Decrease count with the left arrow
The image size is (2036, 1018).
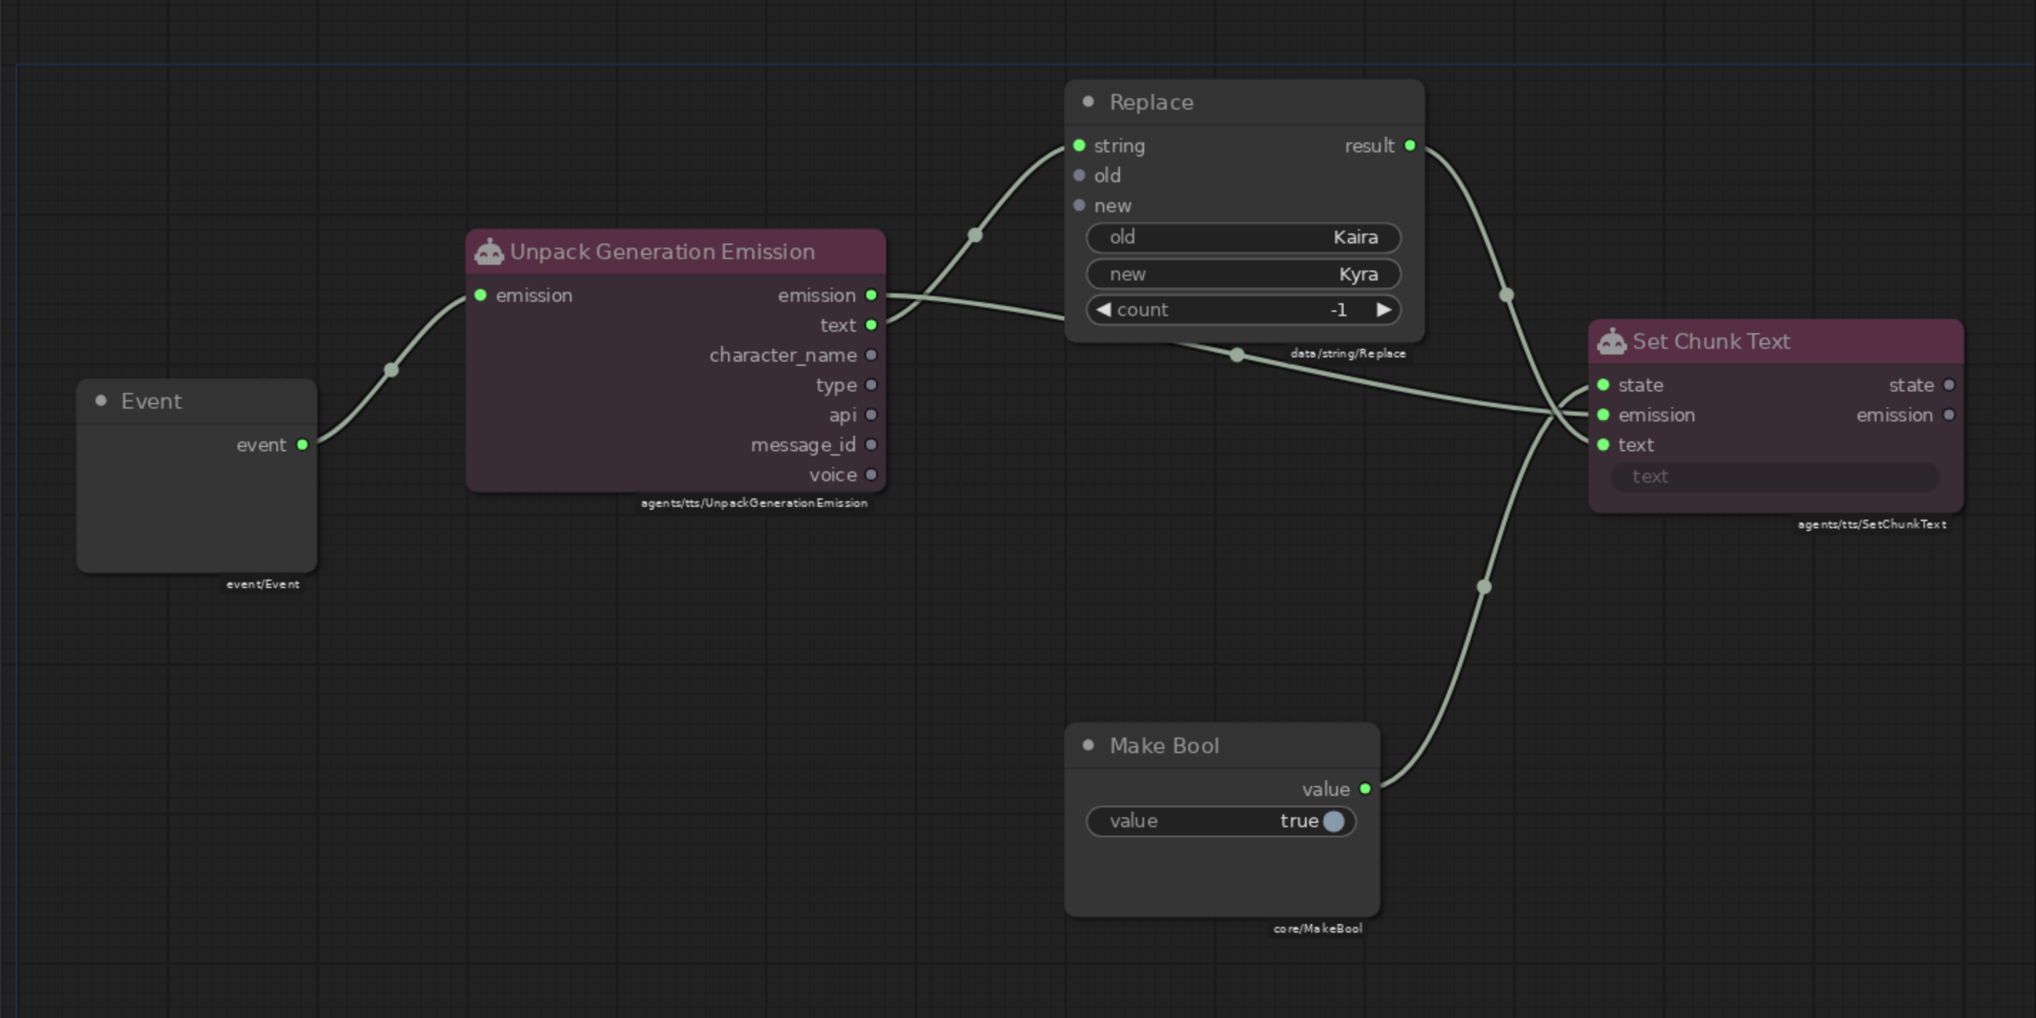point(1103,310)
